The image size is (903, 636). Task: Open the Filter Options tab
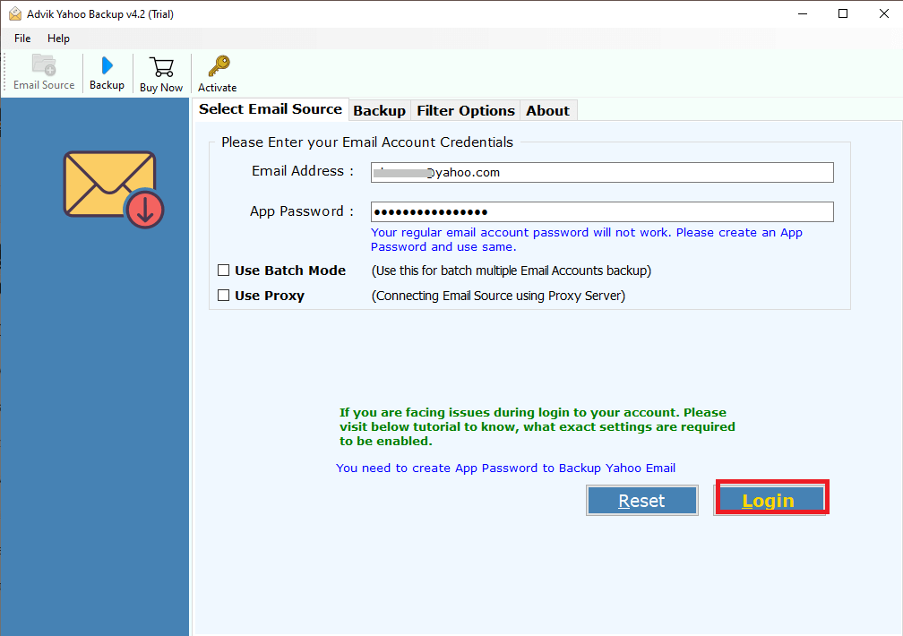coord(465,110)
